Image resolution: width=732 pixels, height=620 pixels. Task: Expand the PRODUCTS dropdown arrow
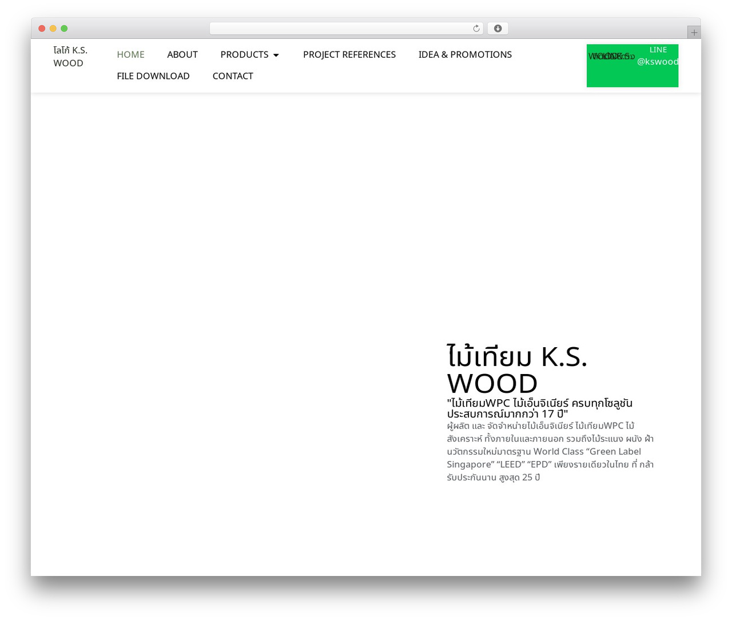coord(276,55)
